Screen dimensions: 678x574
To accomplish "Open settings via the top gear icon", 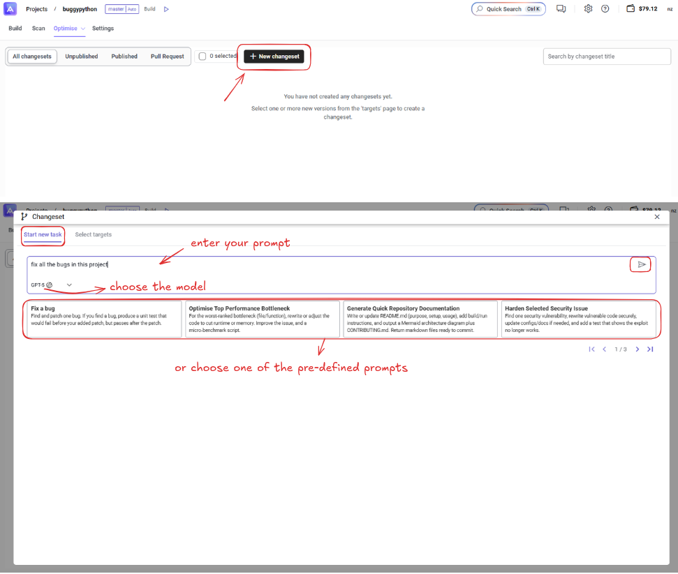I will point(588,9).
